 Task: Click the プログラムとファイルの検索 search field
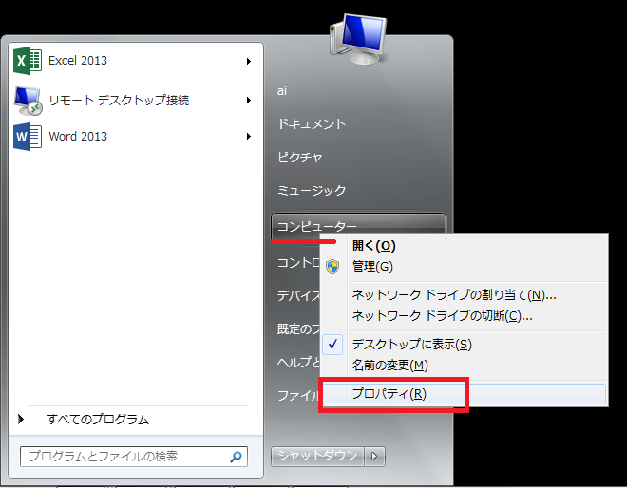(x=122, y=457)
